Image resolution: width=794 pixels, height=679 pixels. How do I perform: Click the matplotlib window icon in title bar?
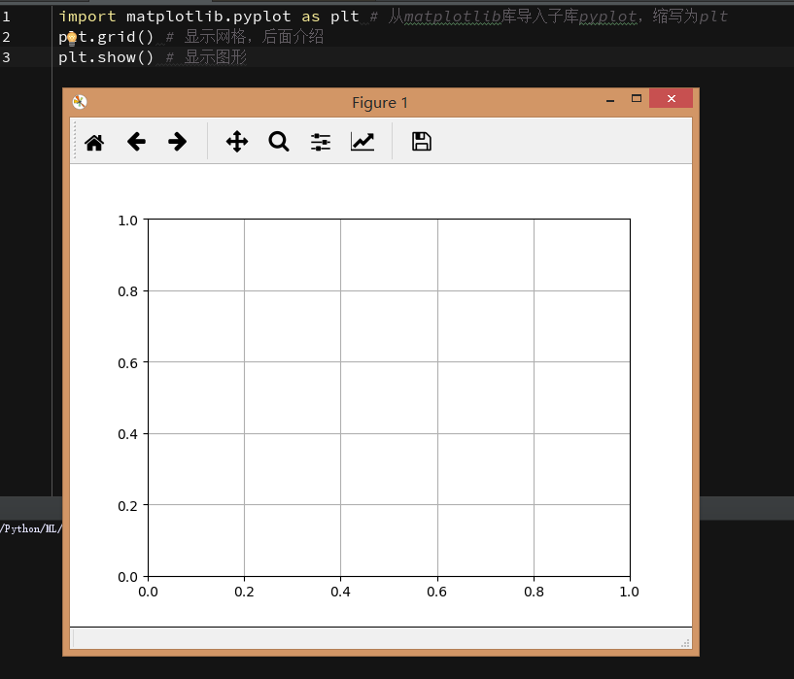point(80,102)
